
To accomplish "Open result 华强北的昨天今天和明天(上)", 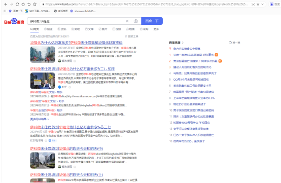I will tap(66, 174).
